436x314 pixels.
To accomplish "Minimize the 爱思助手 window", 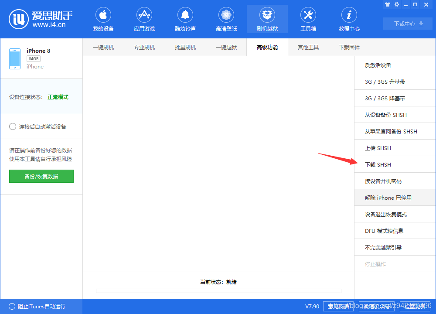I will click(406, 5).
